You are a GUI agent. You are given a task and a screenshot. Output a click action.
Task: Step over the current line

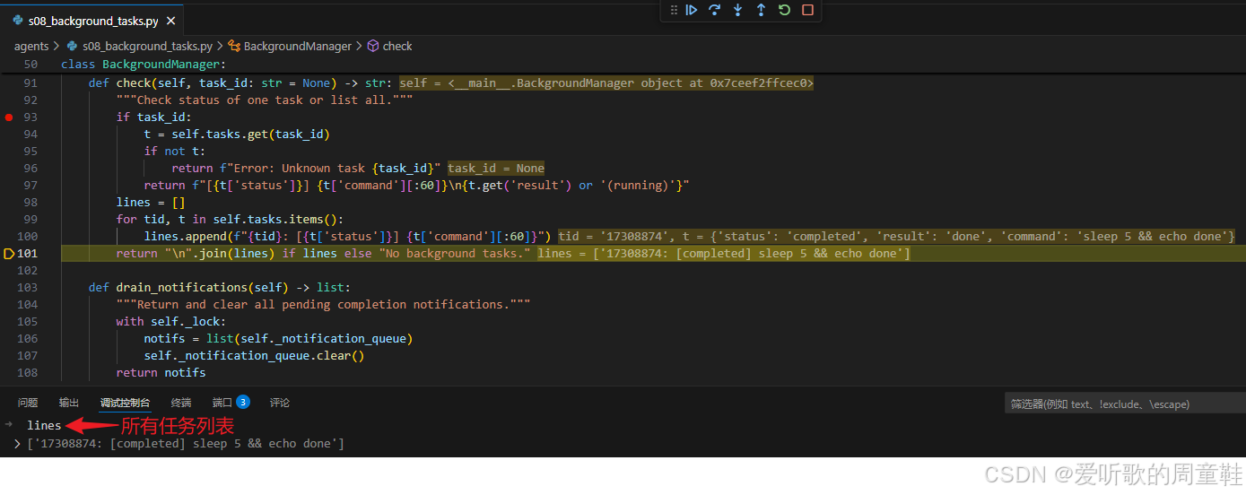pos(715,10)
